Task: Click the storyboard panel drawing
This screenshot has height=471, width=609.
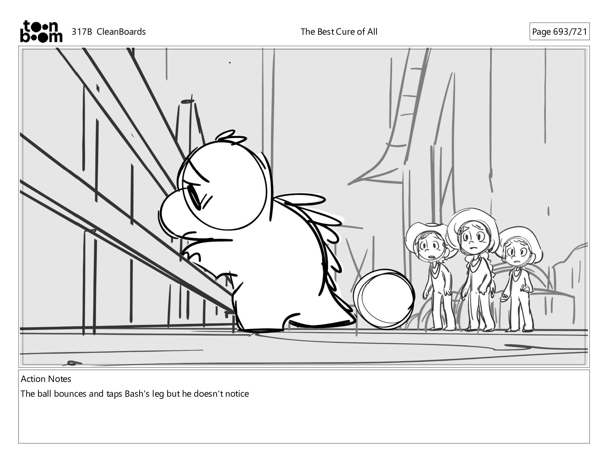Action: pyautogui.click(x=304, y=207)
